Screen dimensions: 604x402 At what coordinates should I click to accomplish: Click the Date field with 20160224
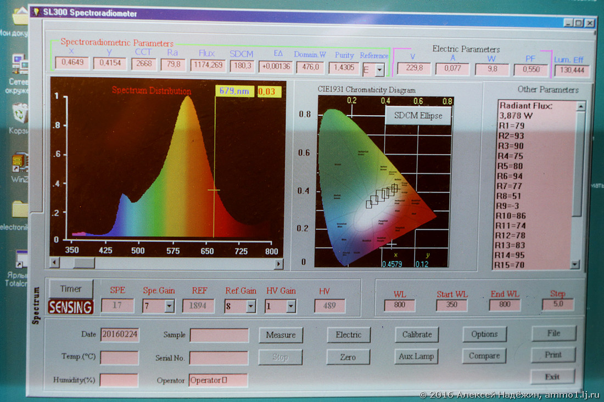click(x=119, y=335)
